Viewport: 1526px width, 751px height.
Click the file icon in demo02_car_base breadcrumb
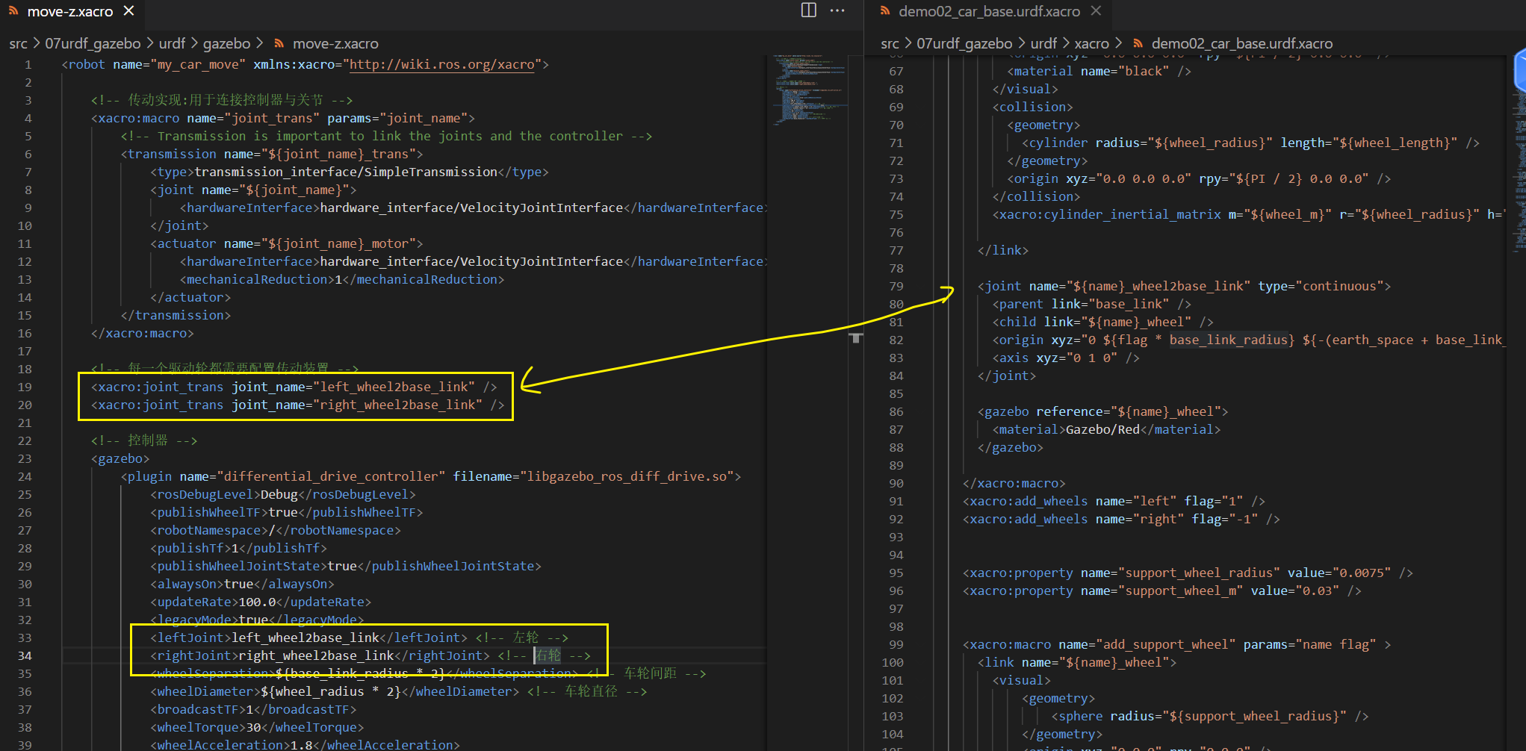click(x=1138, y=43)
